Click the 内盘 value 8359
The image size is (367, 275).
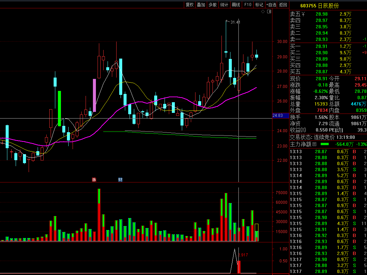pyautogui.click(x=361, y=110)
